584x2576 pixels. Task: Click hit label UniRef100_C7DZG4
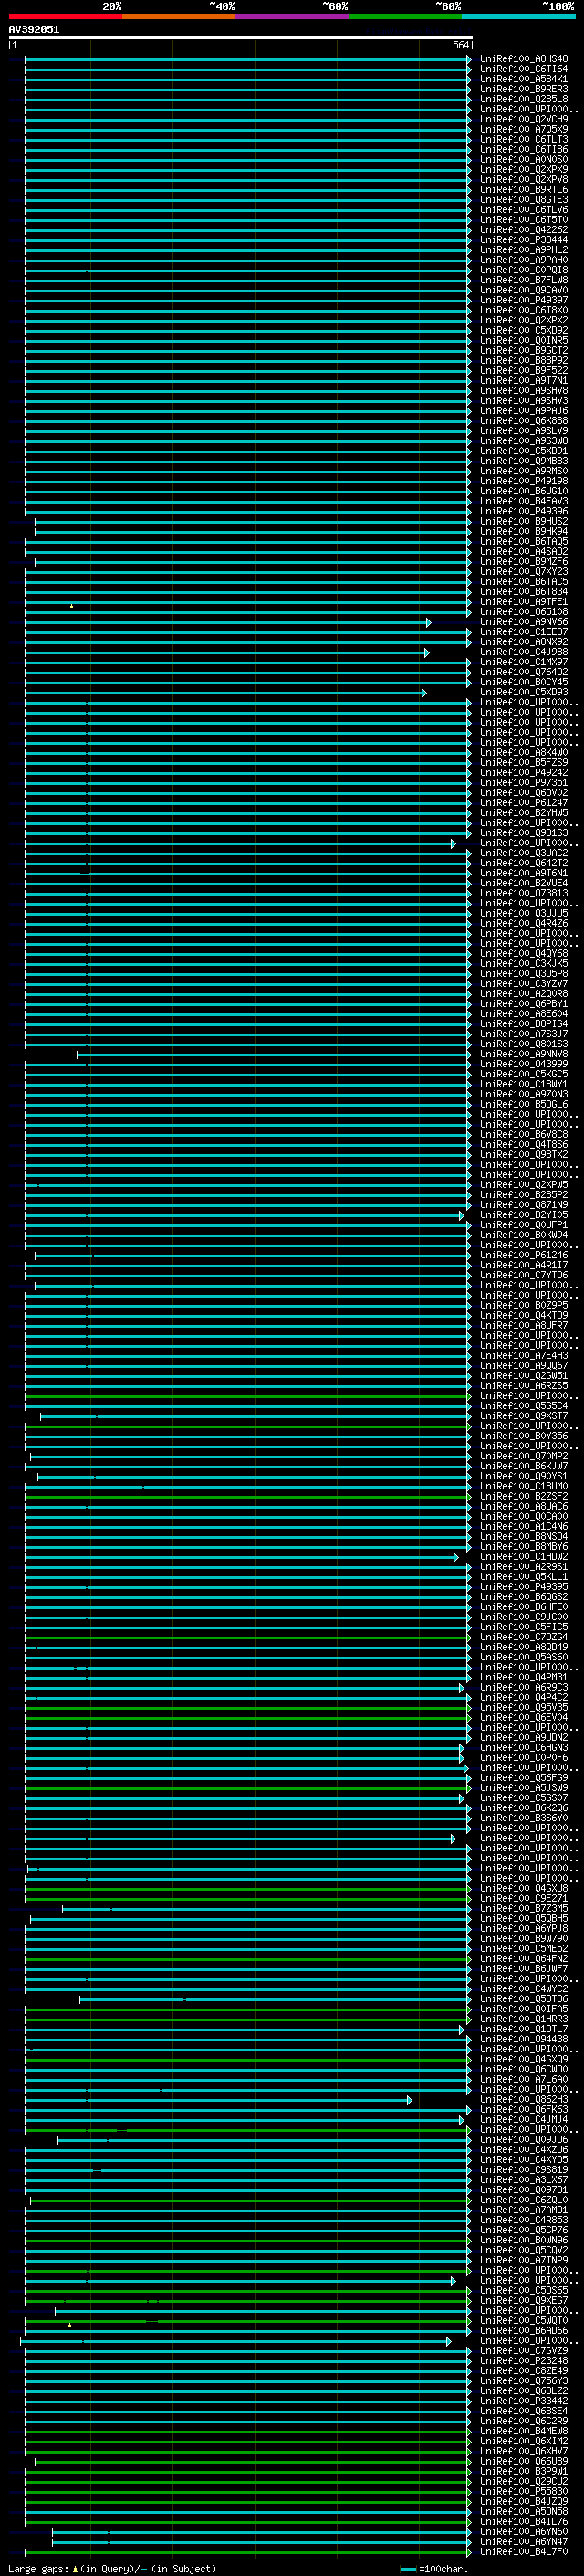click(524, 1636)
